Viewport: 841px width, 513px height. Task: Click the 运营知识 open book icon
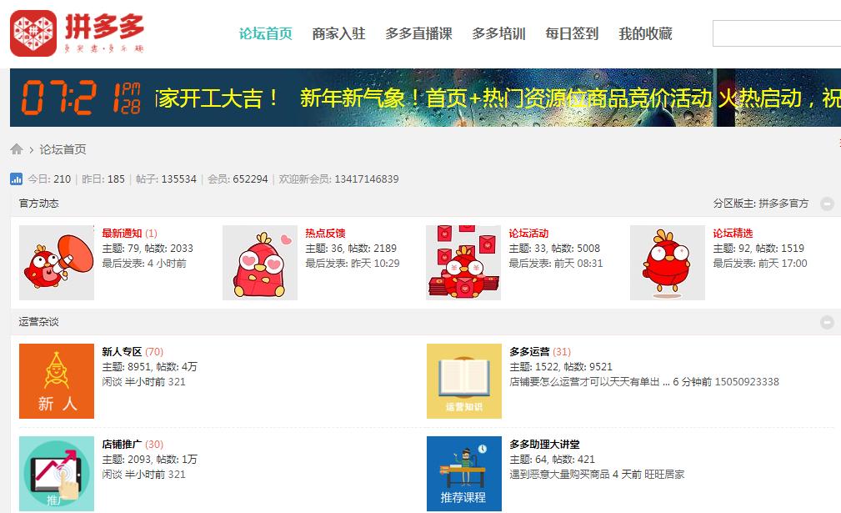(x=463, y=381)
